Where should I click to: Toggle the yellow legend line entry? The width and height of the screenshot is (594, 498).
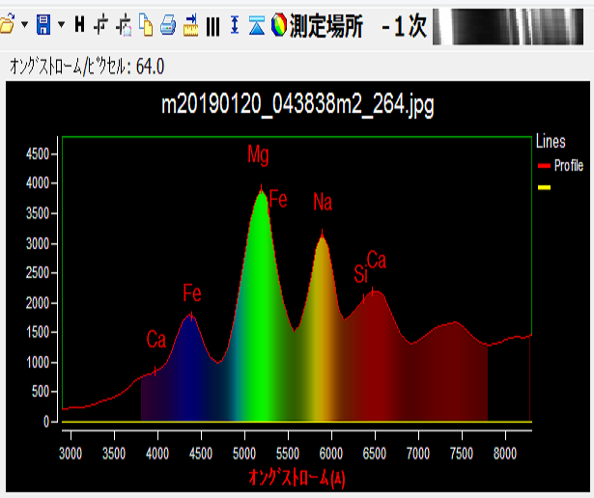coord(544,187)
